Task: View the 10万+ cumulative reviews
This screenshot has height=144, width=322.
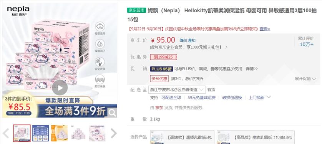Action: click(x=306, y=44)
